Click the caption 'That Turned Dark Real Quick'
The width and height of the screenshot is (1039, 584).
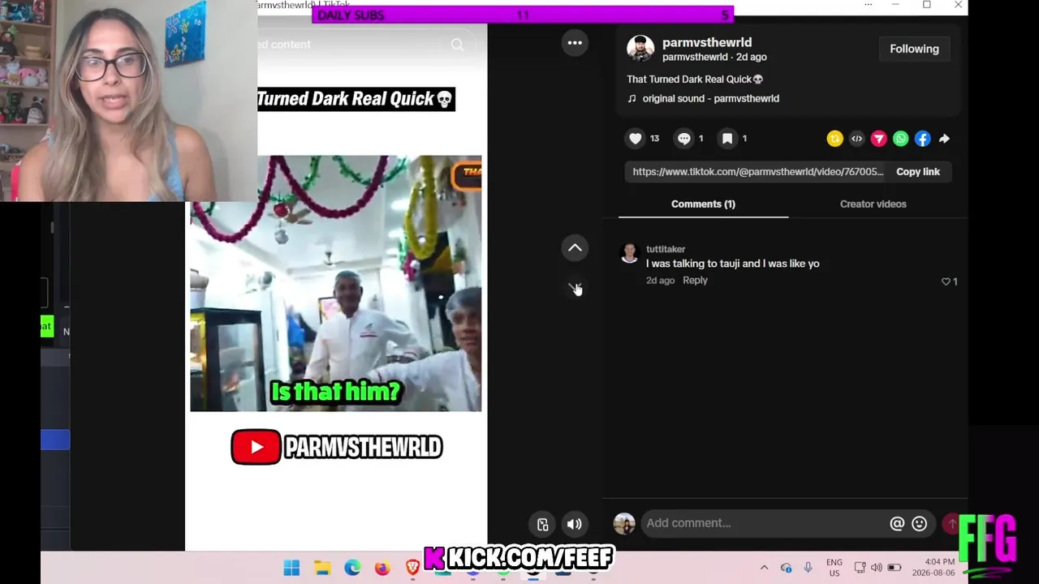coord(695,79)
